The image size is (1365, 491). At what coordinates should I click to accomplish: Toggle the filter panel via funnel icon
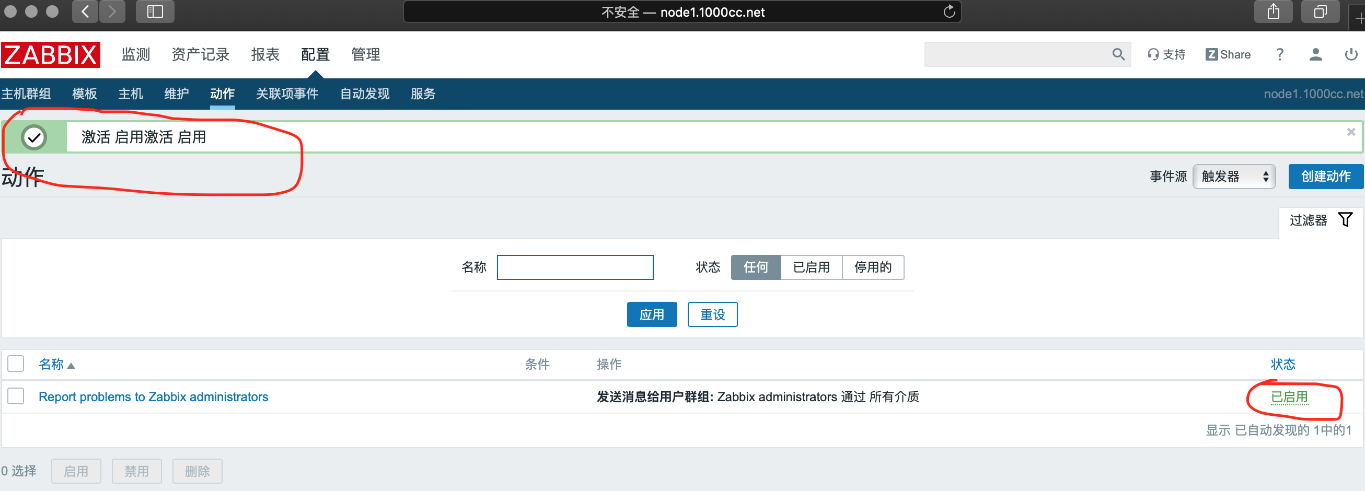point(1345,220)
